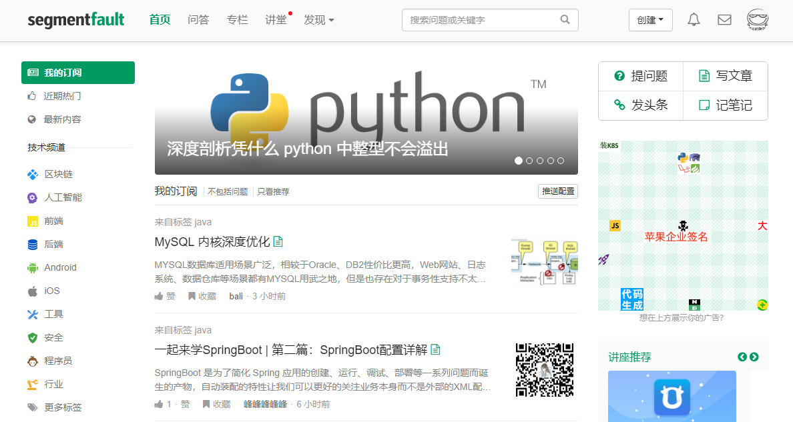Switch to the 问答 tab
This screenshot has height=422, width=793.
coord(198,20)
